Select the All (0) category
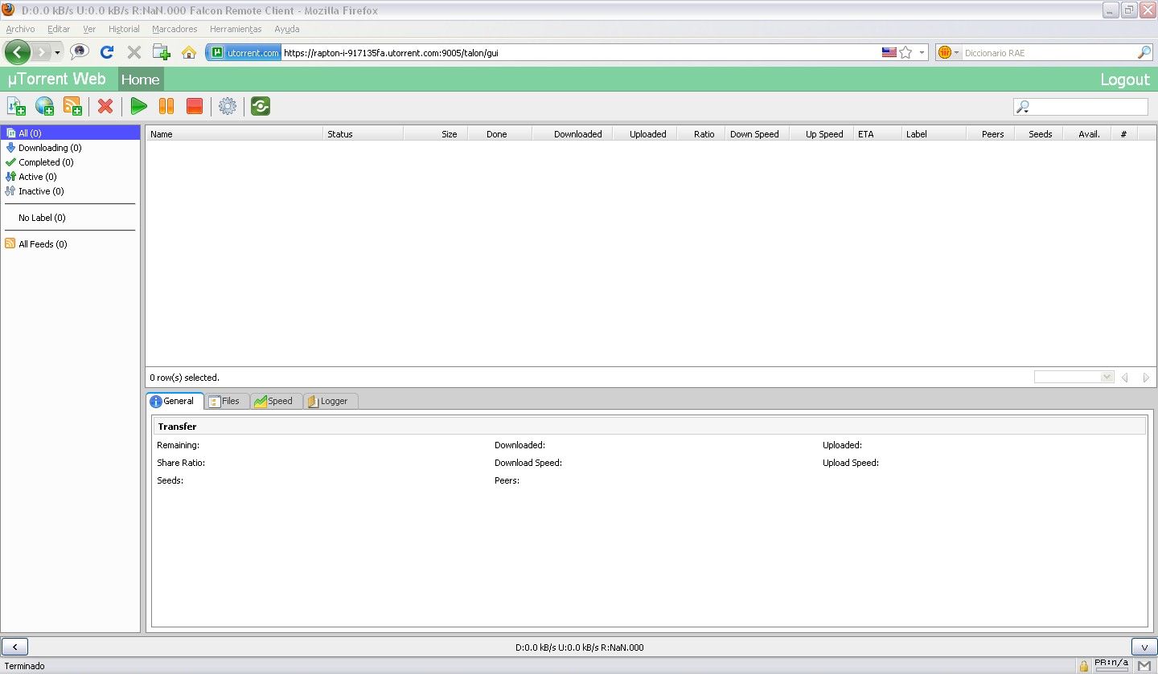 (71, 133)
